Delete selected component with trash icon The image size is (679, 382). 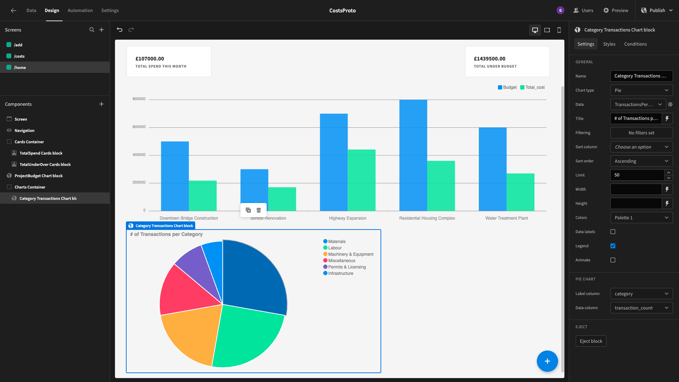[259, 210]
